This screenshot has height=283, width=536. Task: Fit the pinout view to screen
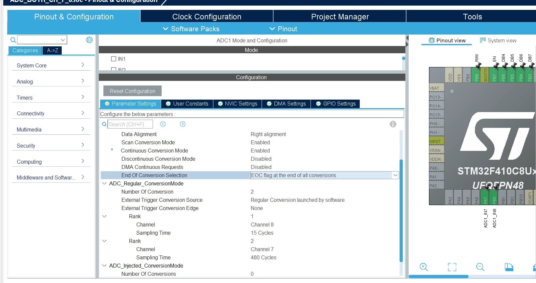pos(452,267)
